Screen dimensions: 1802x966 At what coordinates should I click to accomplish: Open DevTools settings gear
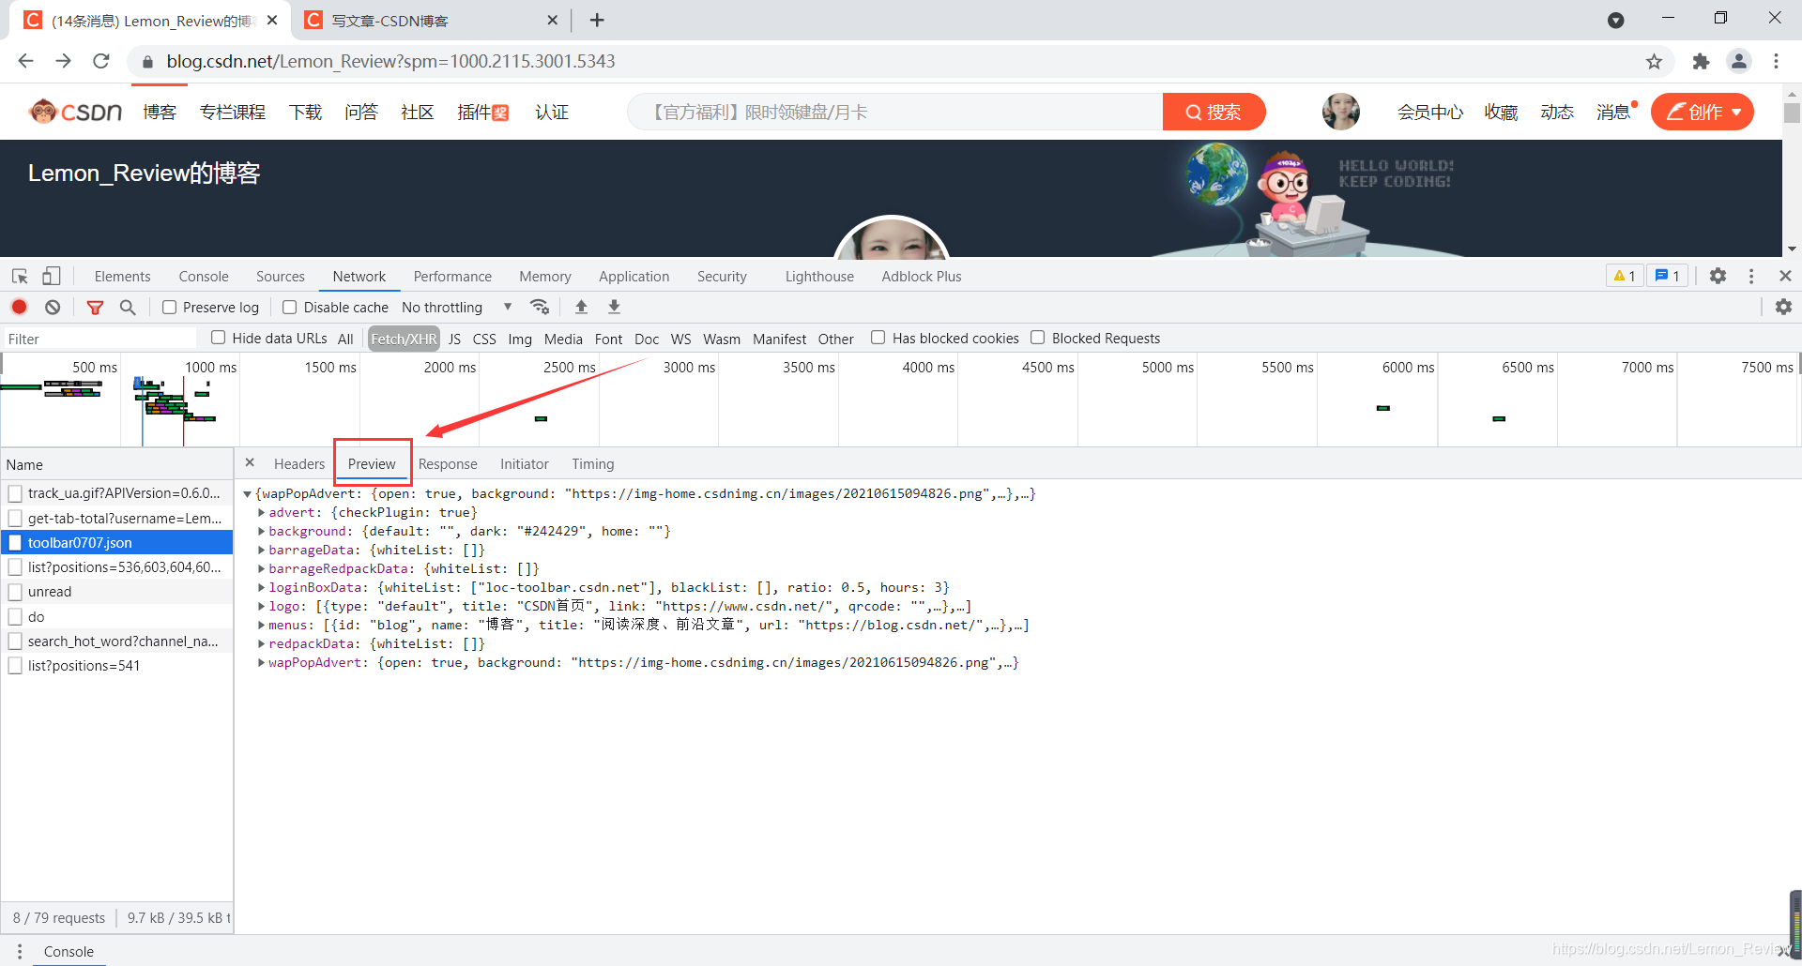click(1718, 276)
